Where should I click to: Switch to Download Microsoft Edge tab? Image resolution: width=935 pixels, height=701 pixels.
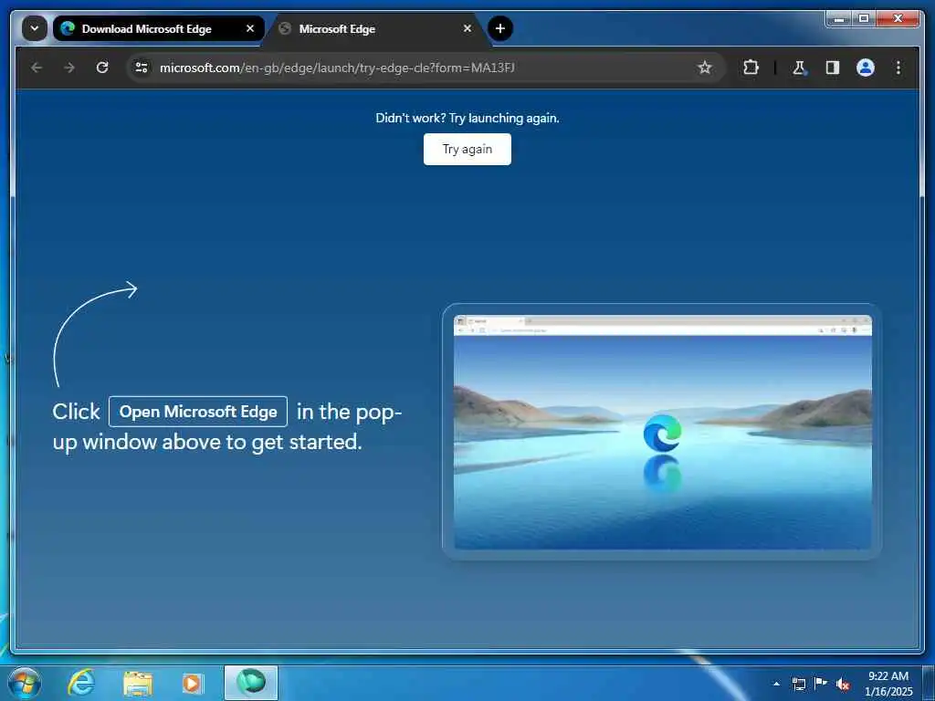point(158,28)
